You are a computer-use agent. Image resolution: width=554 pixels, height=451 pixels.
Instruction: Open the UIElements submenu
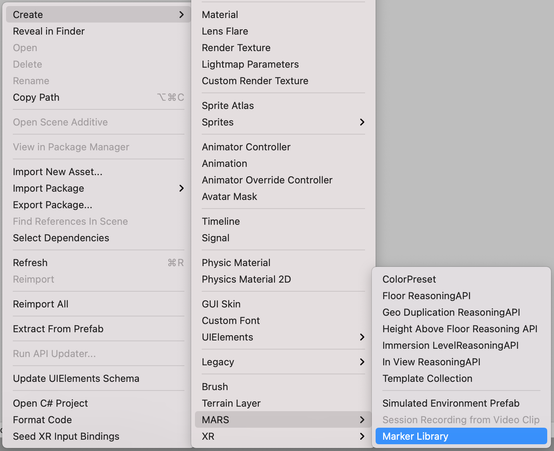click(227, 337)
